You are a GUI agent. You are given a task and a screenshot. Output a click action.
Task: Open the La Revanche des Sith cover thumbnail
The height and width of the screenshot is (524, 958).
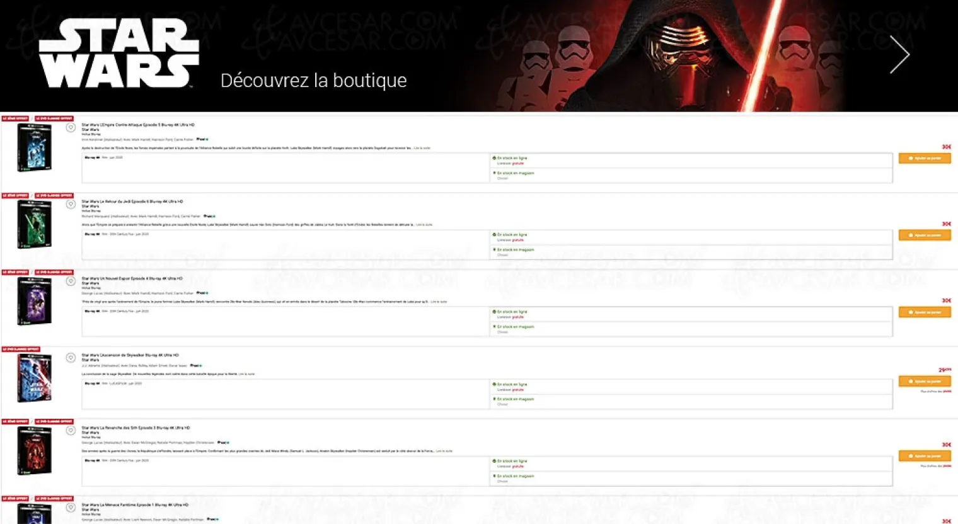click(x=35, y=450)
